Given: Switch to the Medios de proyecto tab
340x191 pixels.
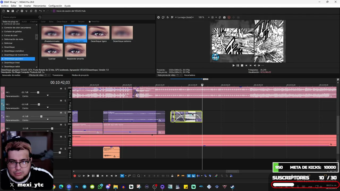Looking at the screenshot, I should tap(80, 75).
